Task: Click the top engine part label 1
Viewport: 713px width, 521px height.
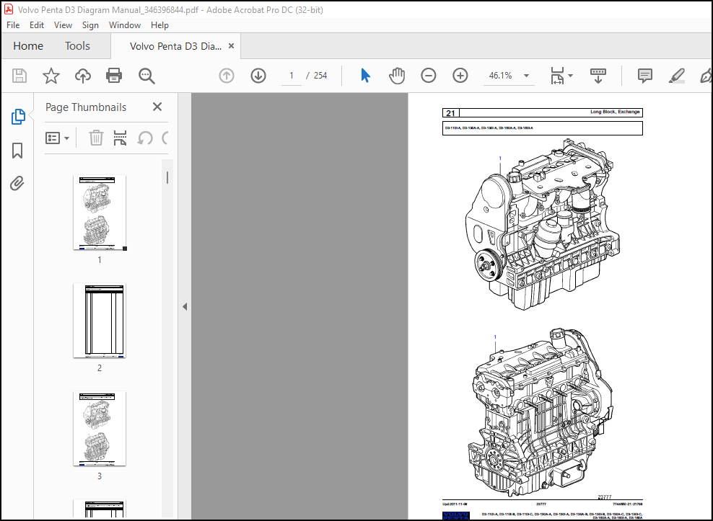Action: [x=500, y=159]
